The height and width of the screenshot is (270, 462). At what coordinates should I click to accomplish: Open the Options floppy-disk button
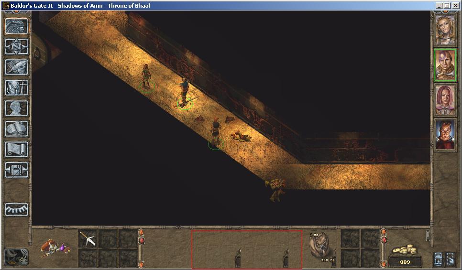[16, 170]
